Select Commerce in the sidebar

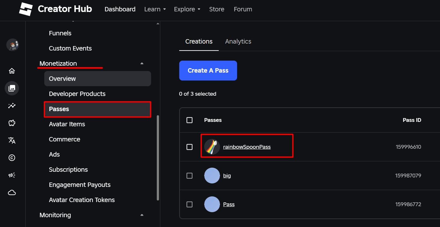point(64,139)
